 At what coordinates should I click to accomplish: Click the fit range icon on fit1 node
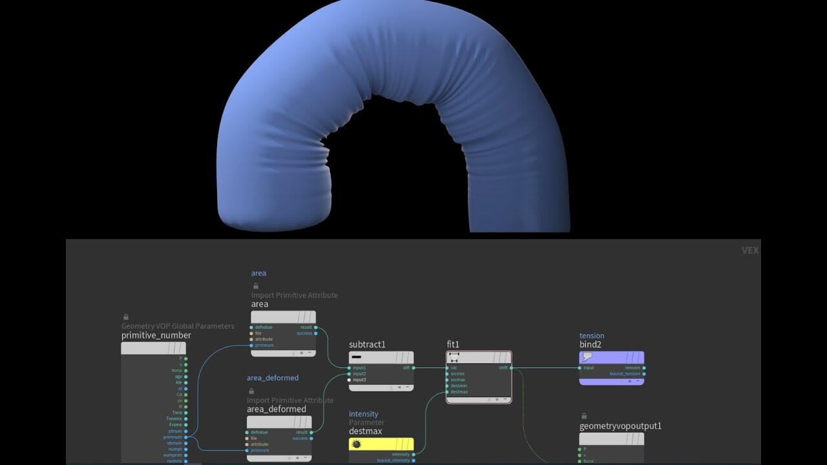454,357
